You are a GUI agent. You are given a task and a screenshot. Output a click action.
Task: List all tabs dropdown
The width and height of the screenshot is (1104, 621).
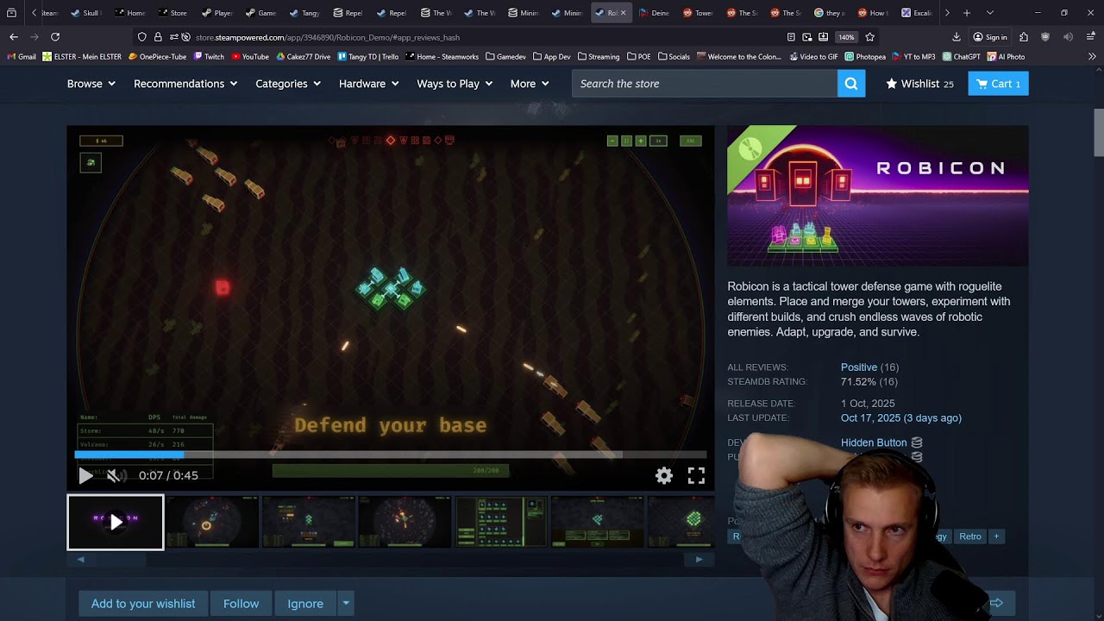point(989,13)
